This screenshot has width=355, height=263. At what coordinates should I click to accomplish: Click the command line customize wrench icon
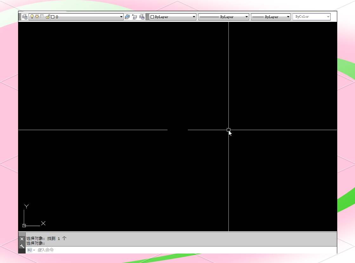pos(22,246)
